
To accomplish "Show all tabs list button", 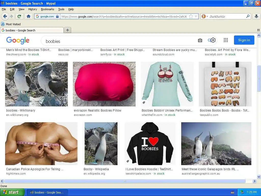I will (258, 30).
